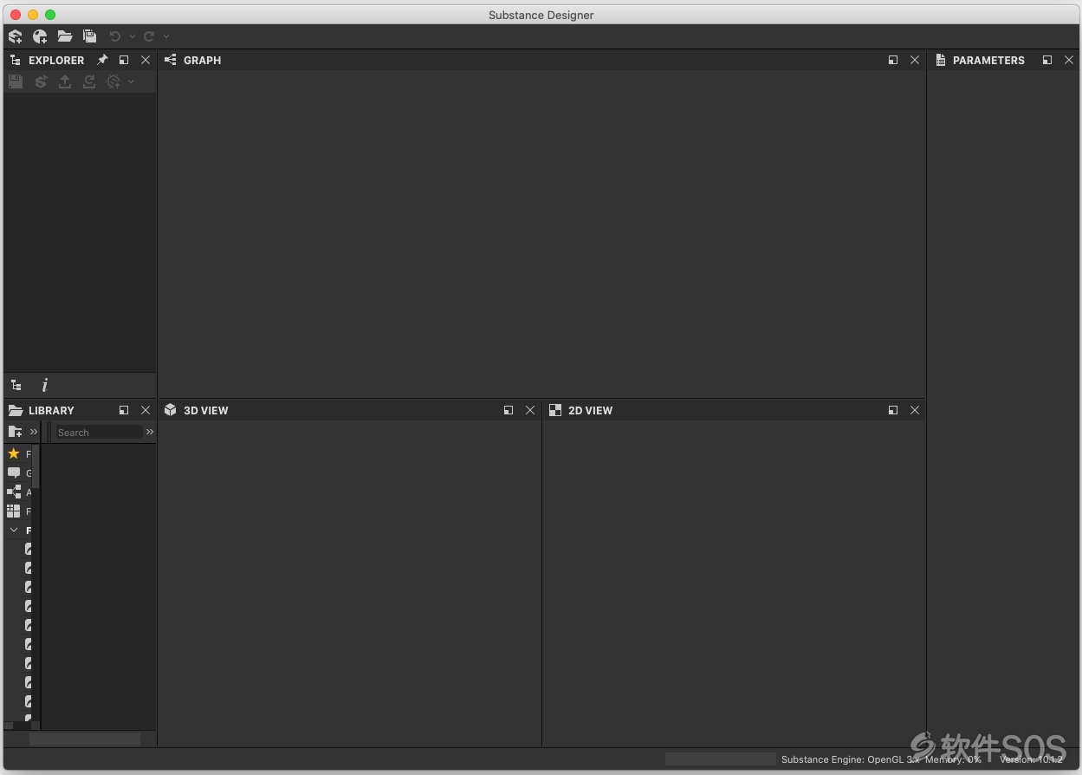Export outputs from the Explorer toolbar
Image resolution: width=1082 pixels, height=775 pixels.
(65, 81)
